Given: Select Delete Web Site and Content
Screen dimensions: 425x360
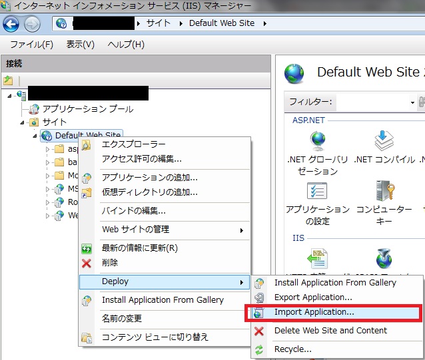Looking at the screenshot, I should pos(337,331).
